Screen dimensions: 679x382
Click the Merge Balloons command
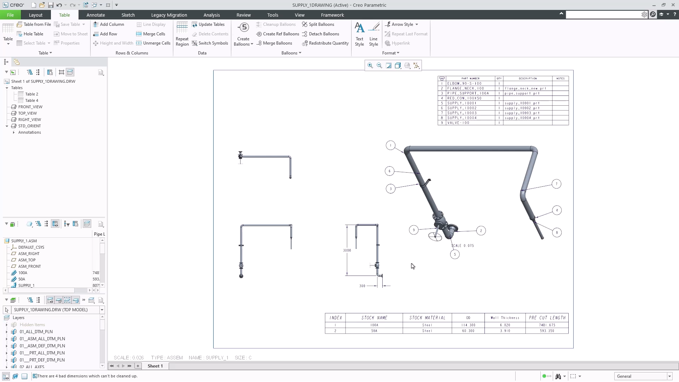click(274, 43)
